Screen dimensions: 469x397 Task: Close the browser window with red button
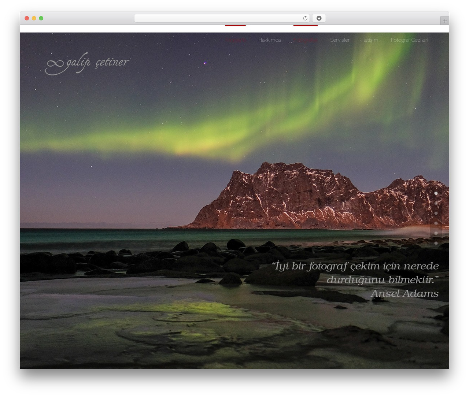pos(27,18)
